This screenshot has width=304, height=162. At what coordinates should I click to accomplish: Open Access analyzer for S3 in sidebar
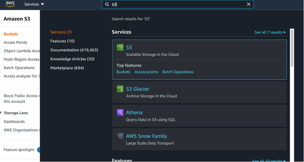click(x=22, y=76)
